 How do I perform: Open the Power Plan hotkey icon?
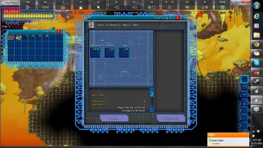98,7
